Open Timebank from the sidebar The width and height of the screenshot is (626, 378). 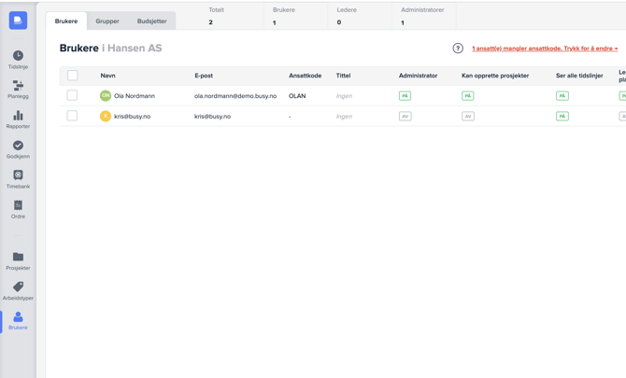coord(18,179)
